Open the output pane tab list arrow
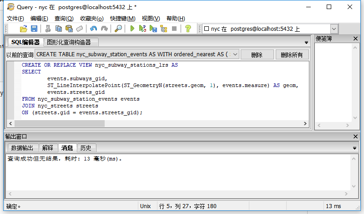Screen dimensions: 364x214 coord(354,148)
